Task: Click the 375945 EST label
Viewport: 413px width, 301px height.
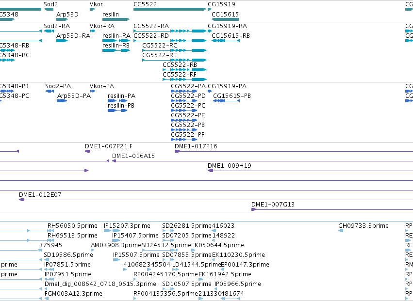Action: [50, 245]
